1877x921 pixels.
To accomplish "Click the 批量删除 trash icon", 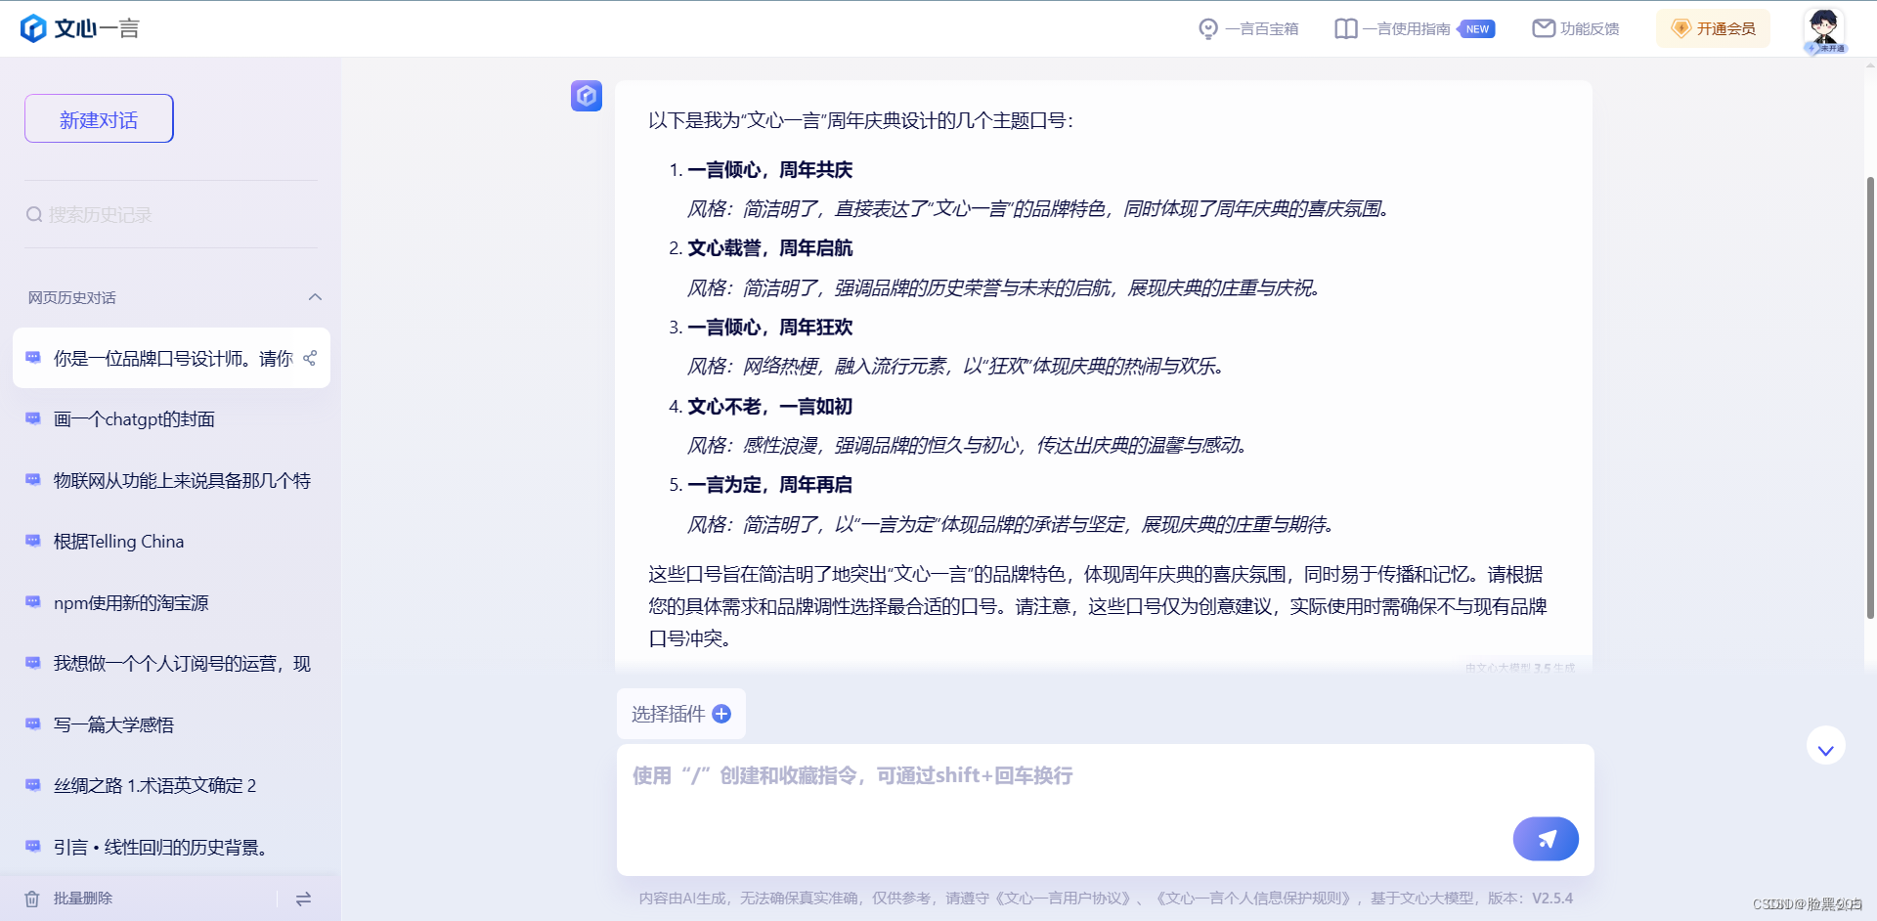I will [x=32, y=899].
